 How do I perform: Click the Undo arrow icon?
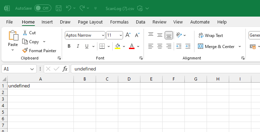[x=69, y=8]
